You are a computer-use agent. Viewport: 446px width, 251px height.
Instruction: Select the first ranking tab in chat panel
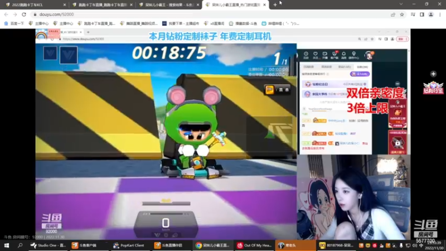click(308, 67)
